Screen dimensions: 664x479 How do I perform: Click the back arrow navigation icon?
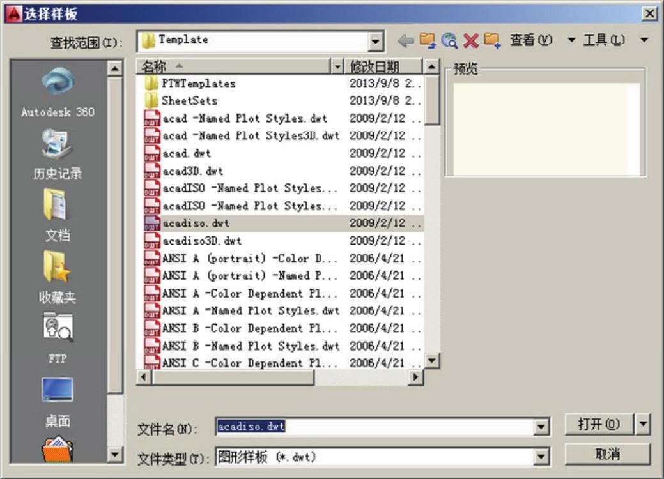pyautogui.click(x=405, y=41)
